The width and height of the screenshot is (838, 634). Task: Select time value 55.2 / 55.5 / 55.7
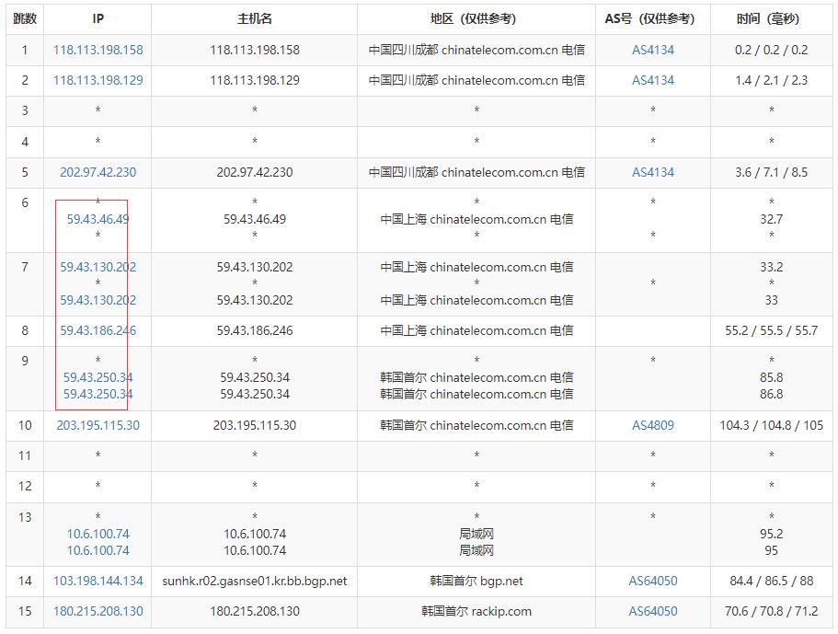(x=771, y=330)
